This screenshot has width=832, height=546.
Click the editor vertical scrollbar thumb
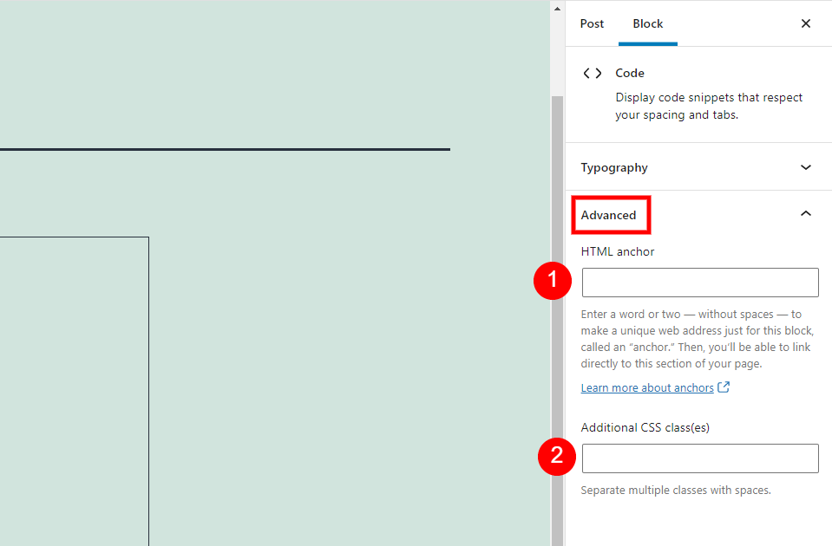coord(557,321)
